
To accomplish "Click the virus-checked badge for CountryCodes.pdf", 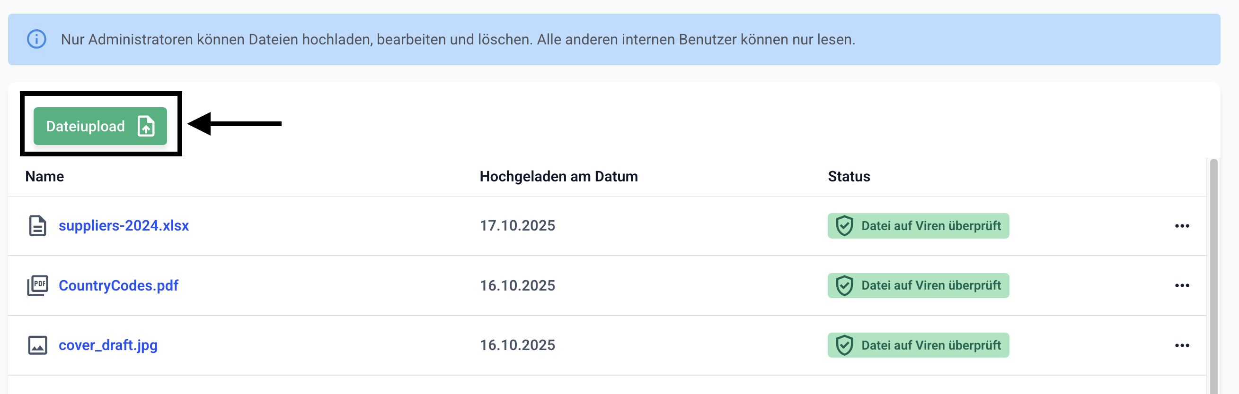I will tap(930, 285).
